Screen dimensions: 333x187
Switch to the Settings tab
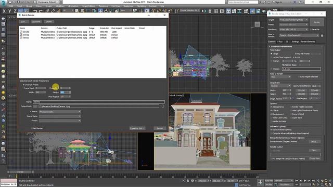tap(295, 42)
